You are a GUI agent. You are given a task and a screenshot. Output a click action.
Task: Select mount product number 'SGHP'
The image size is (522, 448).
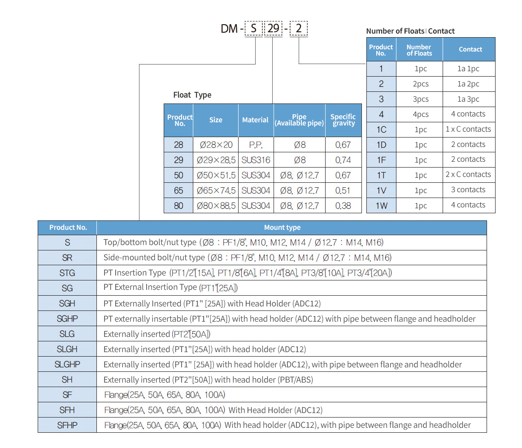[x=67, y=319]
